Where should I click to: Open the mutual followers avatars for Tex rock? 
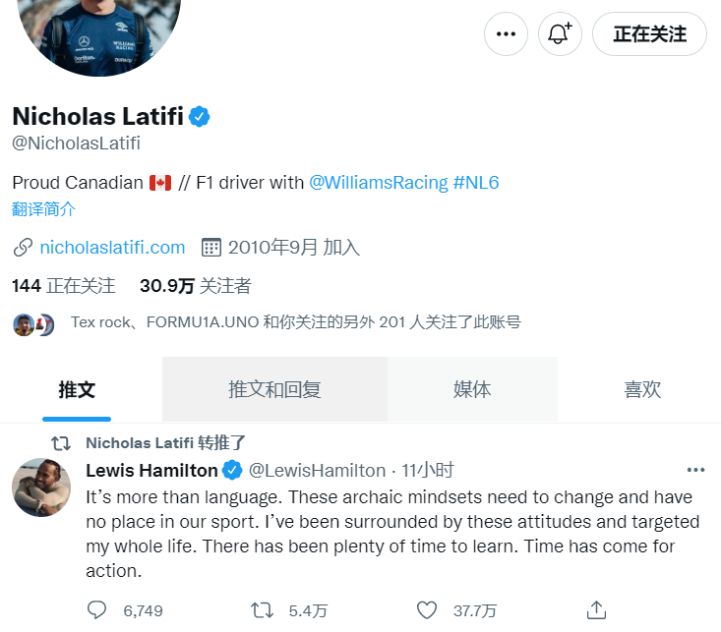point(33,324)
